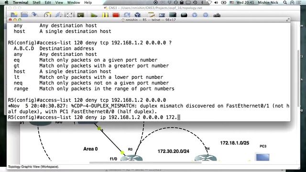Click the 'Area 0' label in topology
Viewport: 306px width, 172px height.
point(90,149)
